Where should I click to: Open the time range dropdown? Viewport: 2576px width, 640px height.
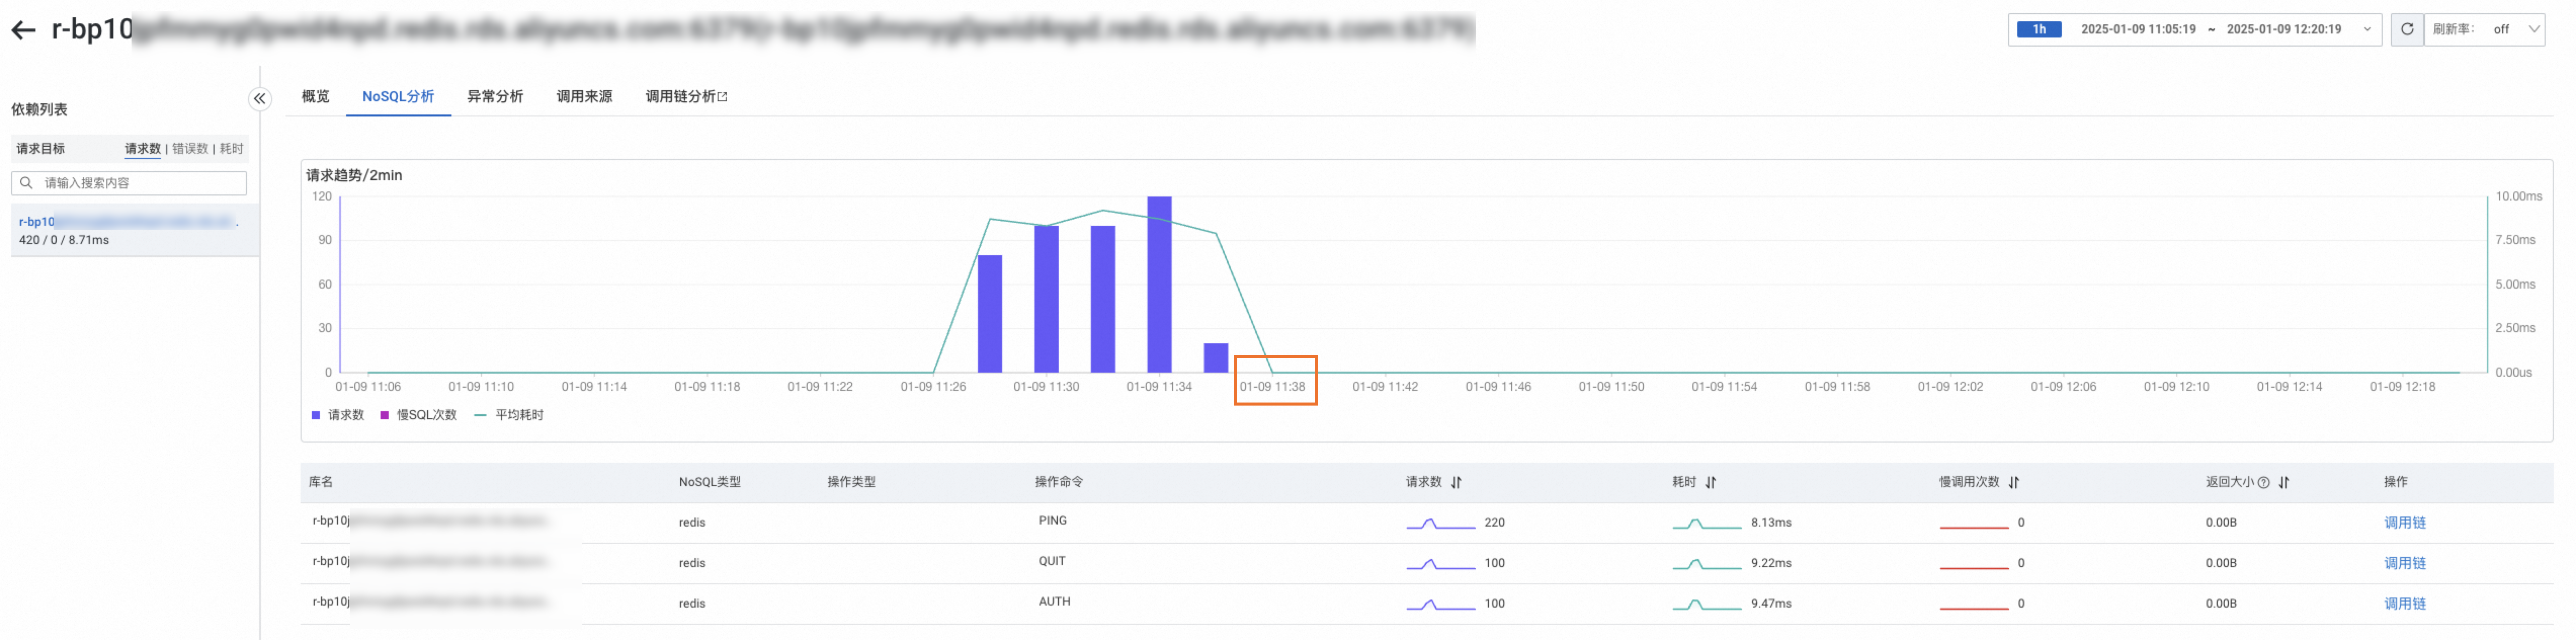2367,29
